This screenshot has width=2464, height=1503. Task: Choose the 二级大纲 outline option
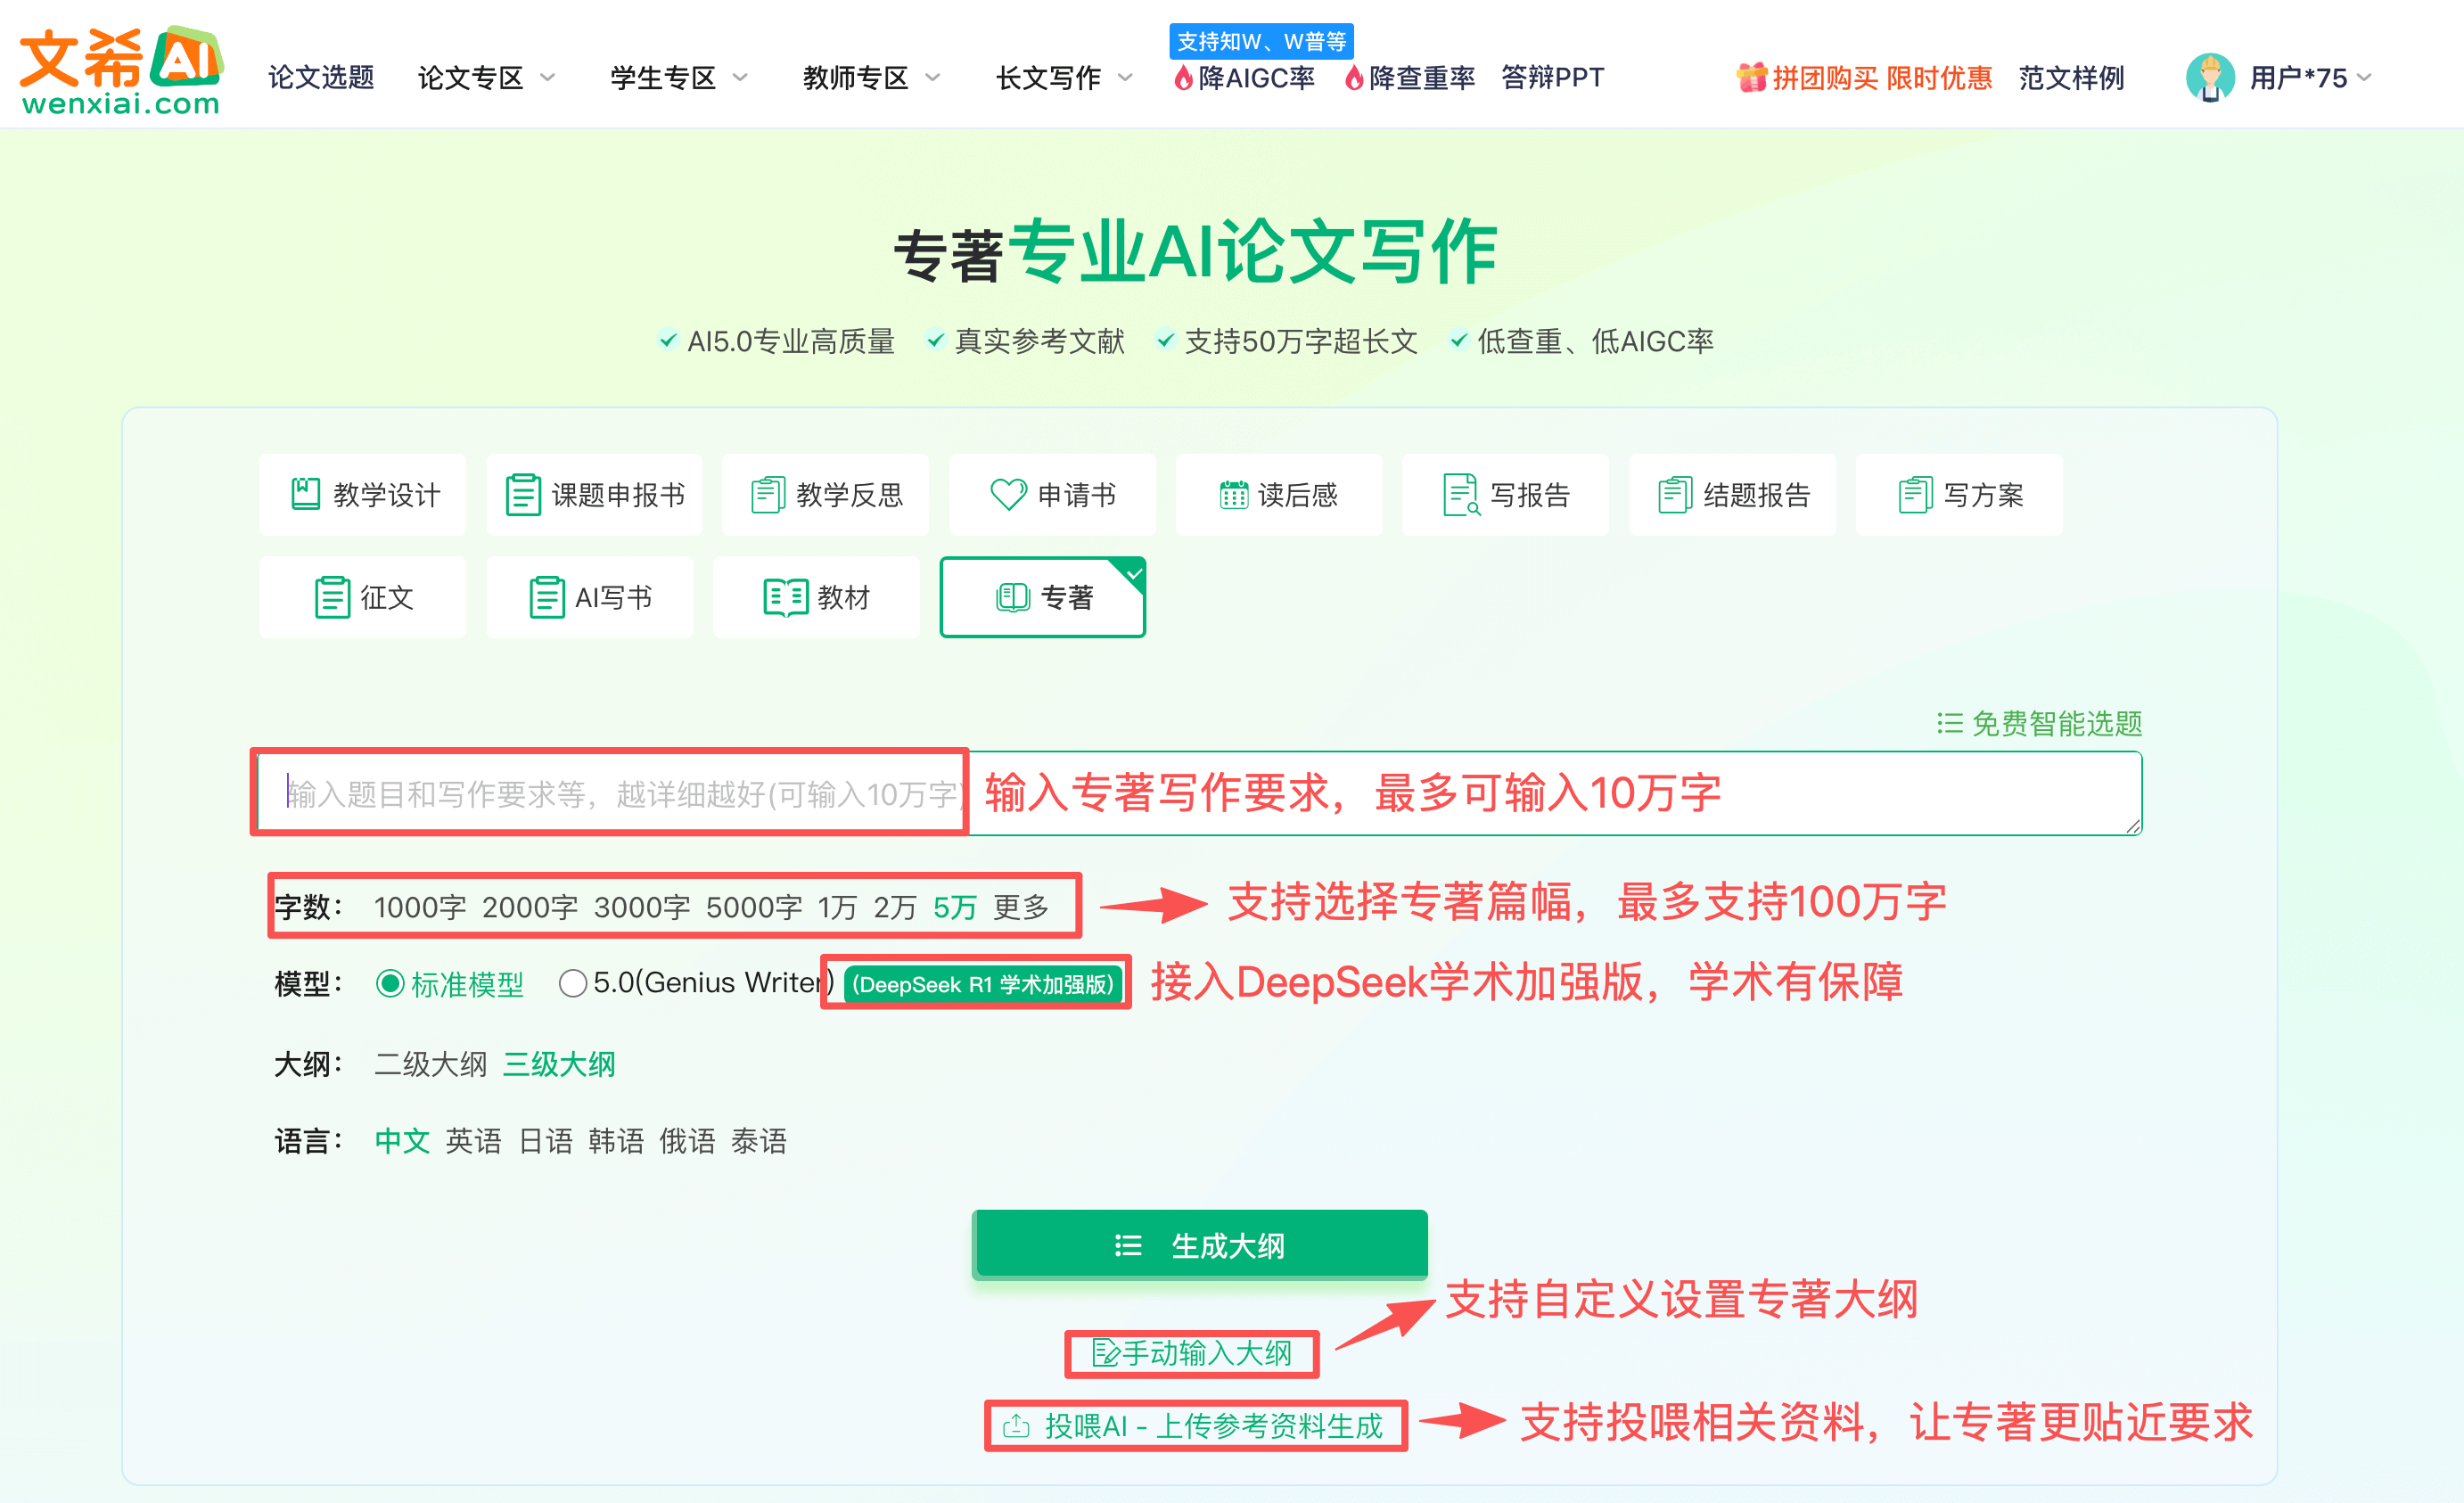tap(430, 1064)
